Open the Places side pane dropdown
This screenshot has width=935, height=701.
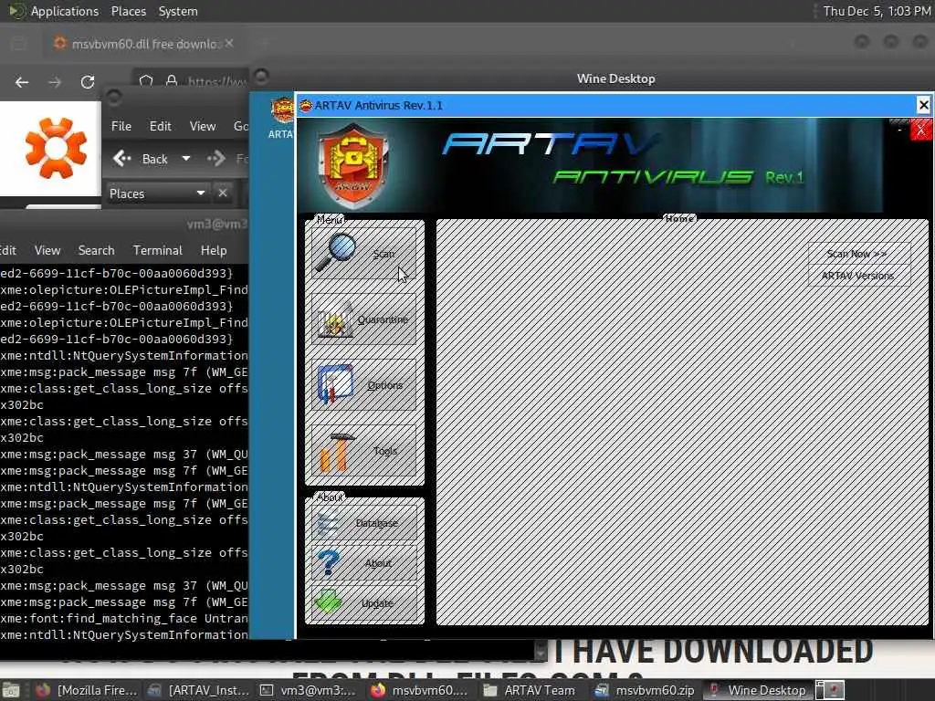pyautogui.click(x=156, y=194)
